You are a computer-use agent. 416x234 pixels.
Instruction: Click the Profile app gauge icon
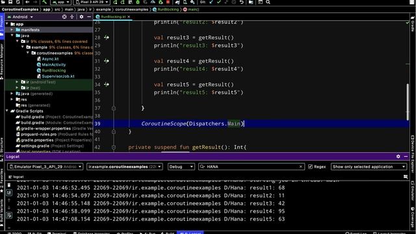coord(153,2)
